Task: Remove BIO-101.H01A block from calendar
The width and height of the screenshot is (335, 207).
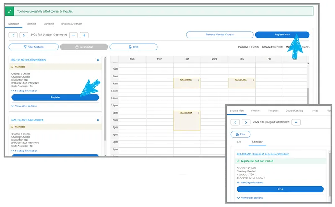Action: click(198, 113)
